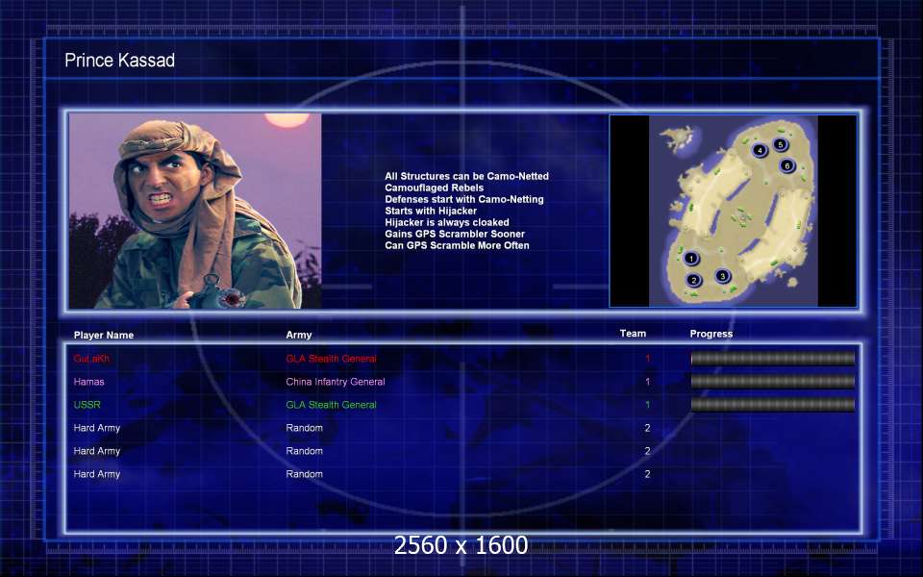Click 'Defenses start with Camo-Netting' line
The image size is (923, 577).
click(464, 199)
